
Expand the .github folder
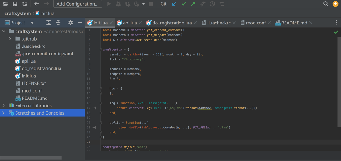pos(10,39)
